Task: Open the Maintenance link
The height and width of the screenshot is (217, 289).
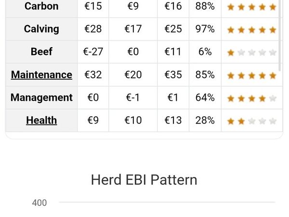Action: (x=41, y=75)
